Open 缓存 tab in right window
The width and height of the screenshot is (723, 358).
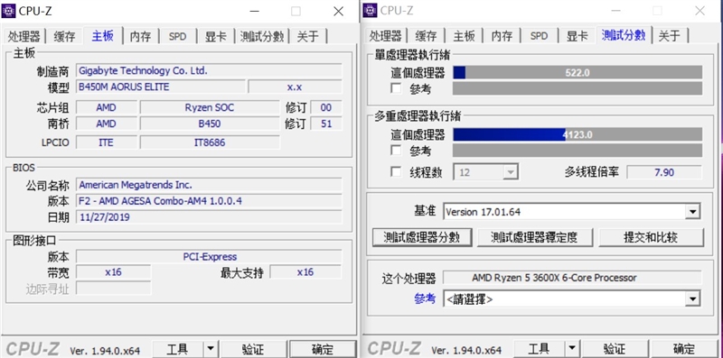[x=426, y=36]
